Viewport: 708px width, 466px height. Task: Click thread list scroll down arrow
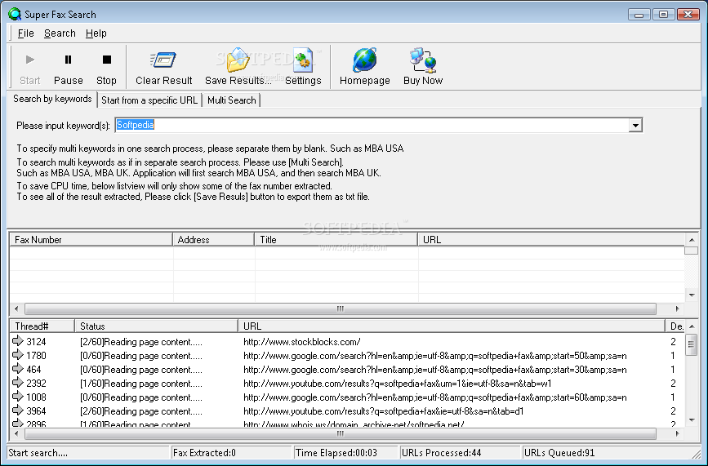[692, 420]
